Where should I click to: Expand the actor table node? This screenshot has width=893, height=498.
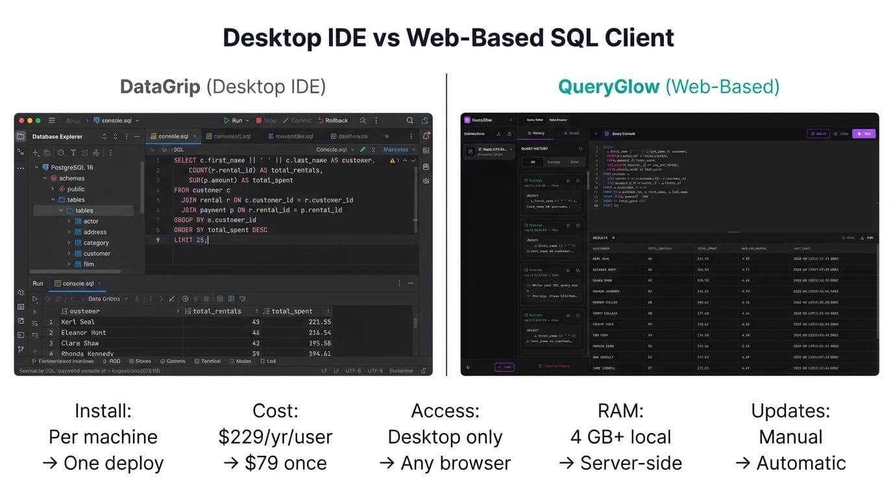click(x=69, y=221)
